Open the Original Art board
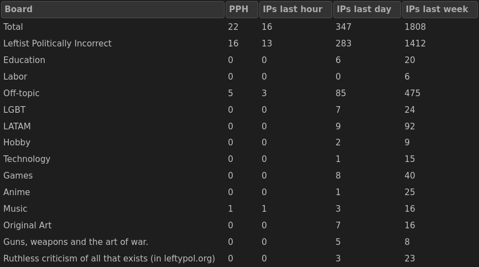The height and width of the screenshot is (267, 479). click(x=28, y=226)
